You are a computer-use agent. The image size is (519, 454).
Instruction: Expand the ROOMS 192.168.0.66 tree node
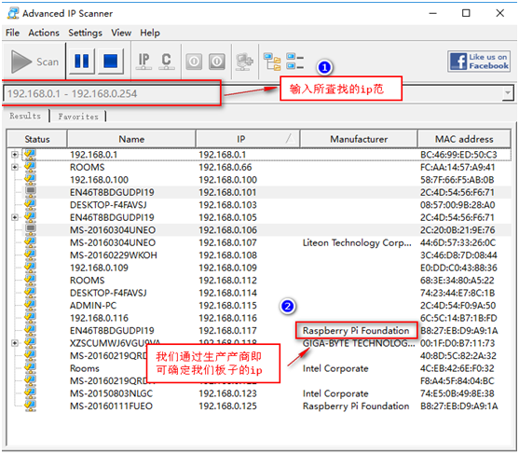click(x=15, y=167)
